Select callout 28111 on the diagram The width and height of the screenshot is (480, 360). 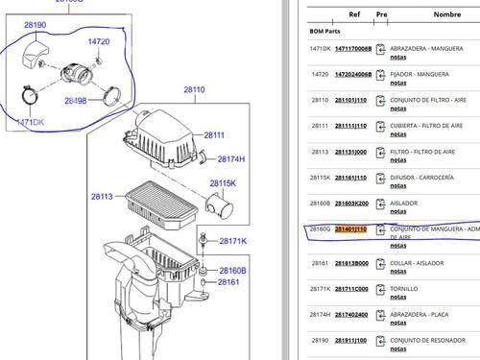tap(214, 135)
